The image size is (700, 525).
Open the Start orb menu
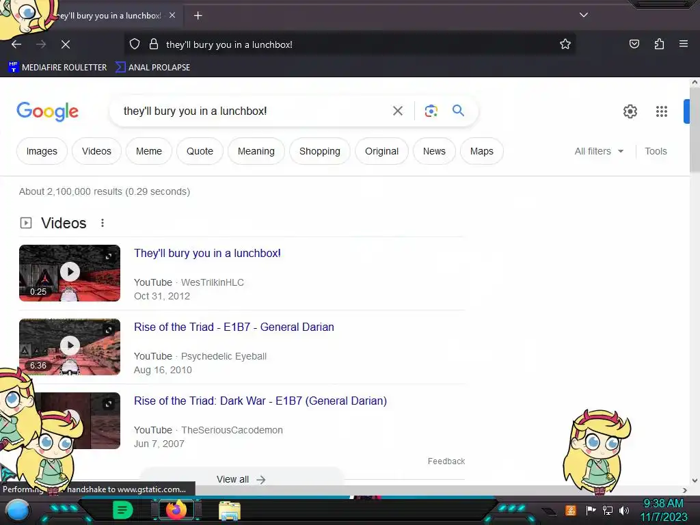point(18,511)
